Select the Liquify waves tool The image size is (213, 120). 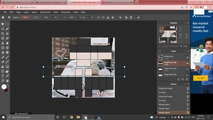click(x=3, y=38)
